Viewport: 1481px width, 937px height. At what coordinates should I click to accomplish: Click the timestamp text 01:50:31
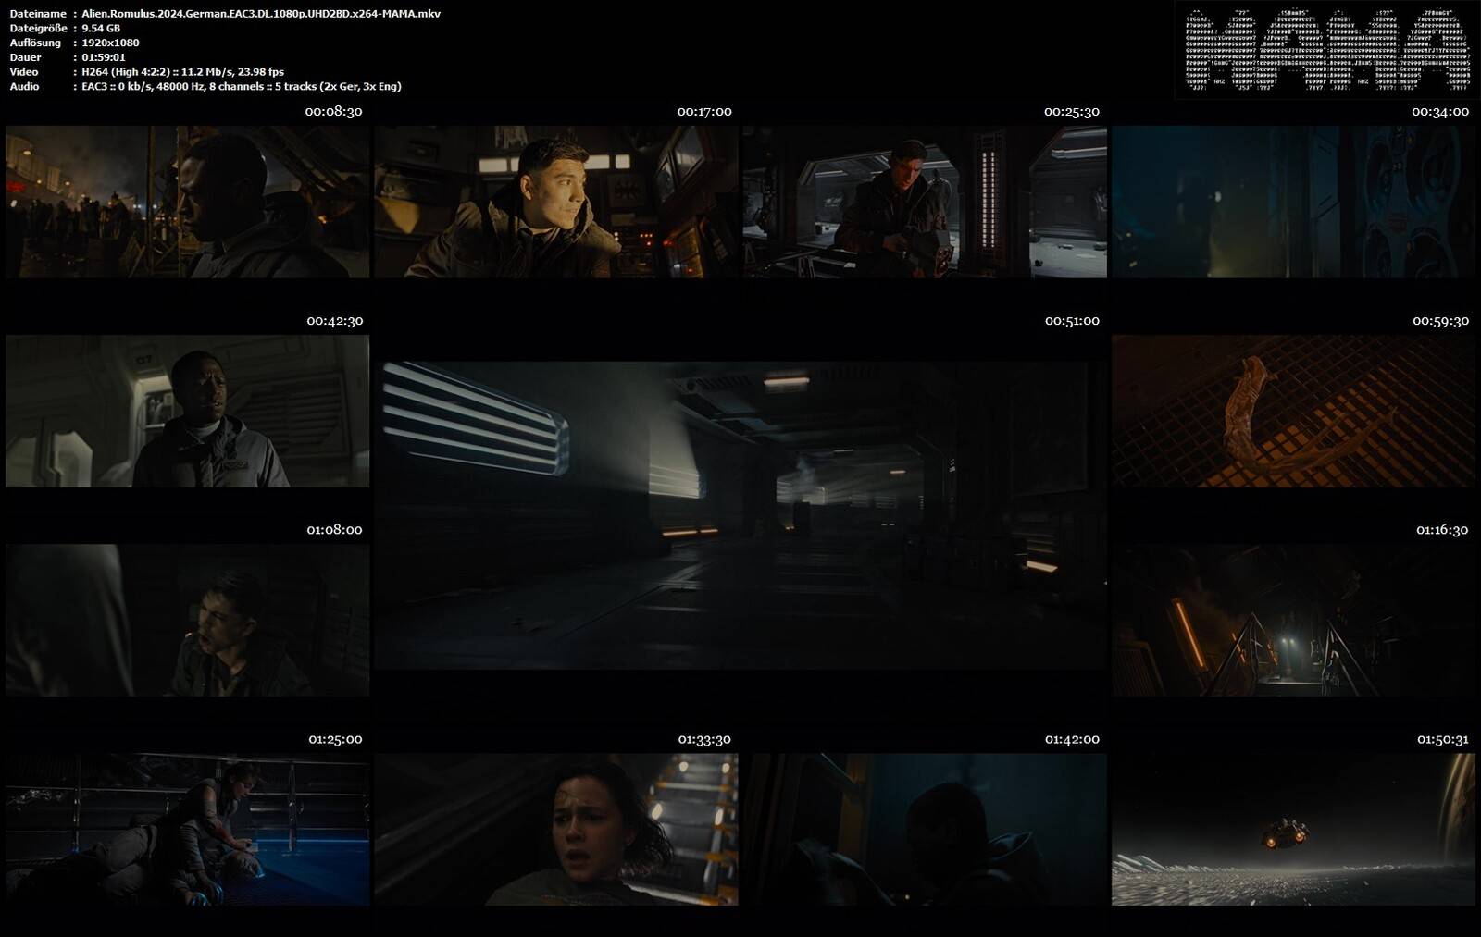[x=1442, y=740]
